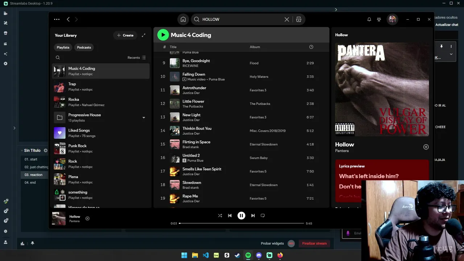Open the Trap playlist
This screenshot has height=261, width=464.
(x=101, y=86)
